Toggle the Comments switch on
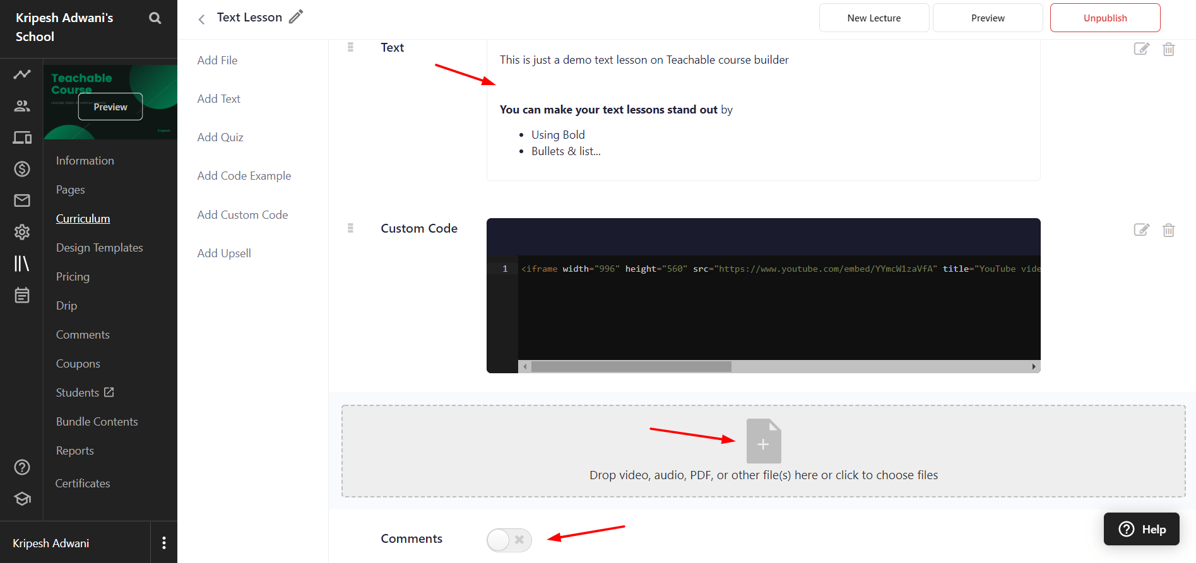The width and height of the screenshot is (1196, 563). pos(509,540)
